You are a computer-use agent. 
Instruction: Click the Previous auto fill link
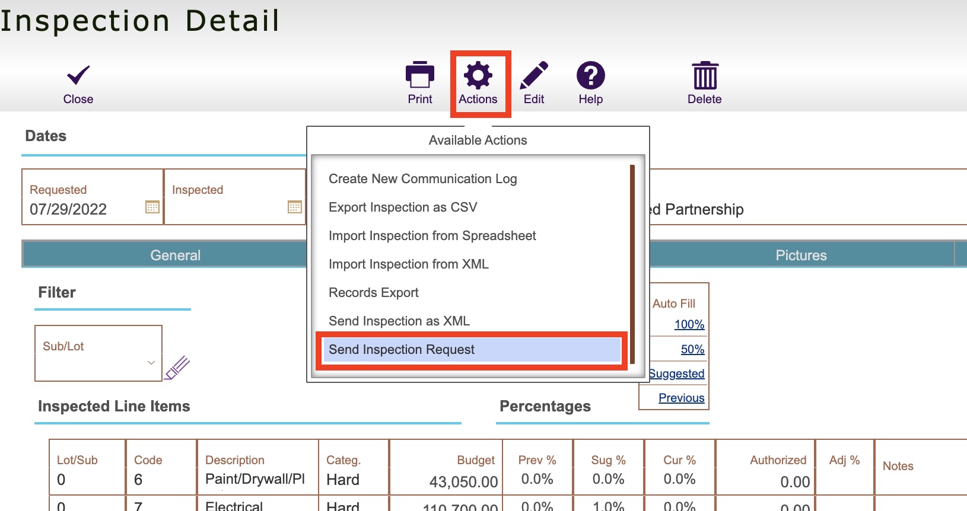coord(681,398)
